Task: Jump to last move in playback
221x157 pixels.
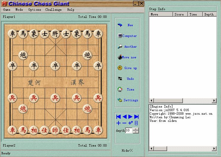Action: click(x=136, y=117)
